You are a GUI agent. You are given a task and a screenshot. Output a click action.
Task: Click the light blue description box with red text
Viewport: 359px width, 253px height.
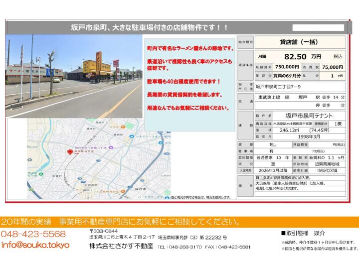190,77
